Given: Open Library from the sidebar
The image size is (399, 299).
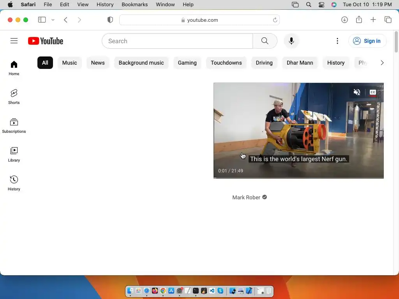Looking at the screenshot, I should tap(14, 154).
